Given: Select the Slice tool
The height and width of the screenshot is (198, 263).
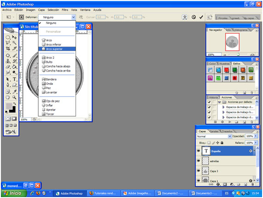Looking at the screenshot, I should click(x=14, y=48).
